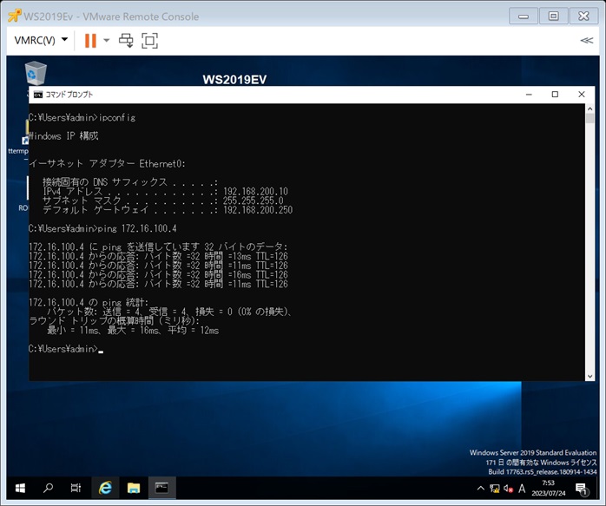Open File Explorer from taskbar
Viewport: 606px width, 506px height.
click(134, 488)
